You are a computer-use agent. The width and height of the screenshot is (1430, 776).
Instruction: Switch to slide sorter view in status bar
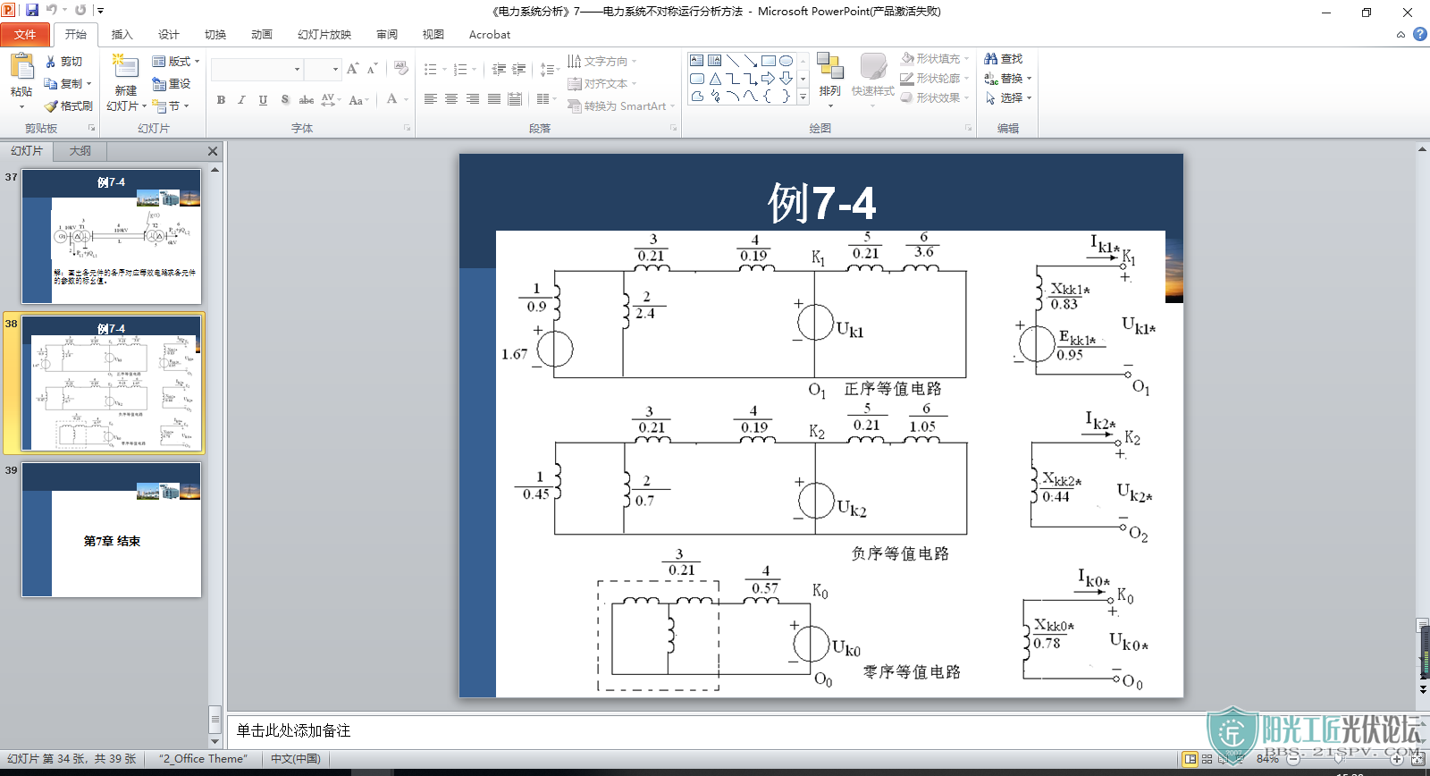pyautogui.click(x=1207, y=759)
